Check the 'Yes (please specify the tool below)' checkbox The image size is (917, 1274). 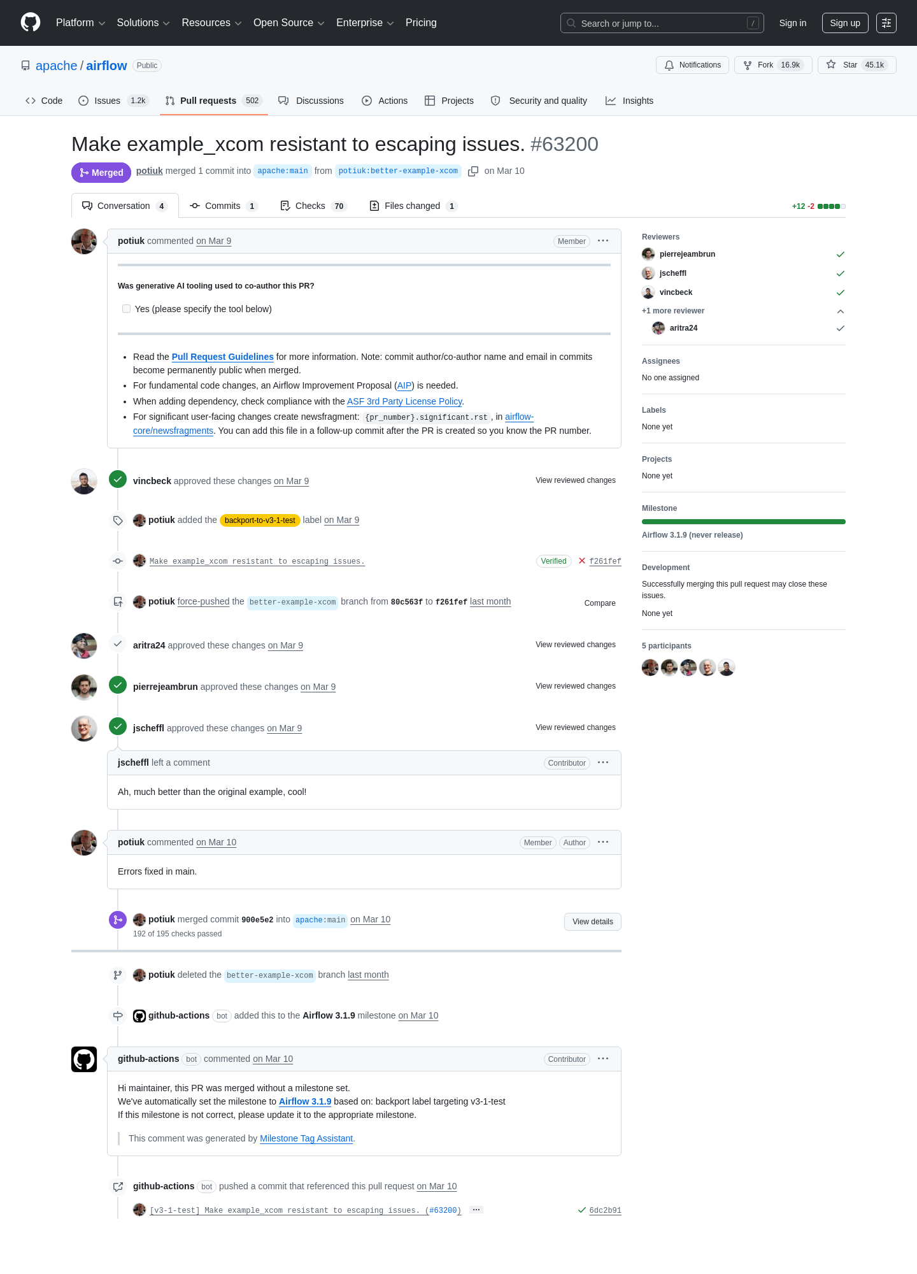click(126, 309)
